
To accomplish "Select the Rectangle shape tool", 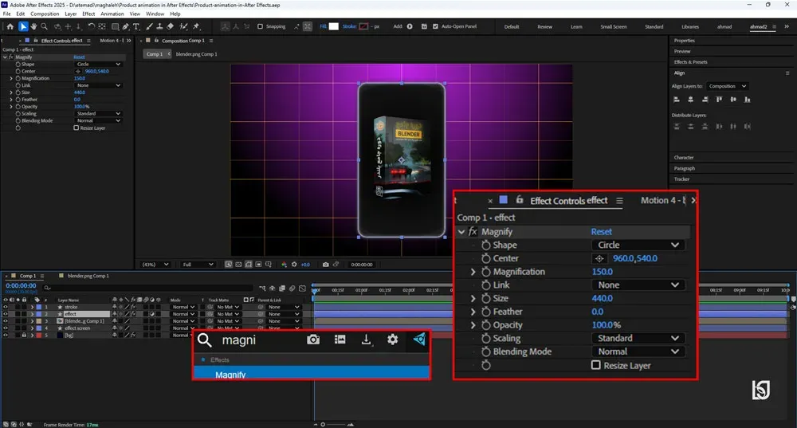I will (116, 26).
